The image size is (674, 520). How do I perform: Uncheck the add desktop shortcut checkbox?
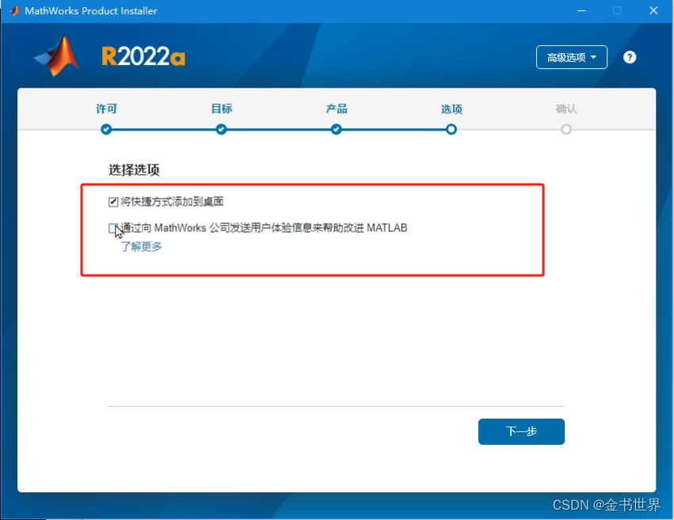(113, 202)
